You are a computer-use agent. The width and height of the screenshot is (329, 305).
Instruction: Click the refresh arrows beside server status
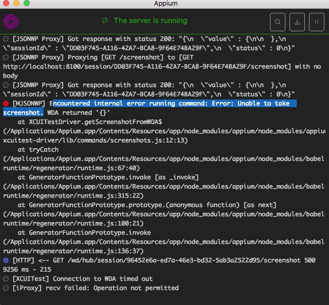105,21
